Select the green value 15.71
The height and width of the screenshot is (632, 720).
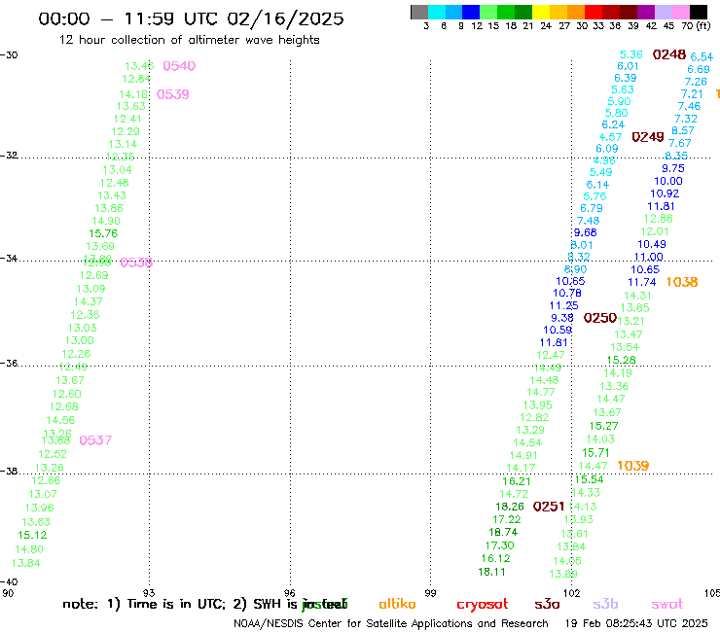point(595,453)
